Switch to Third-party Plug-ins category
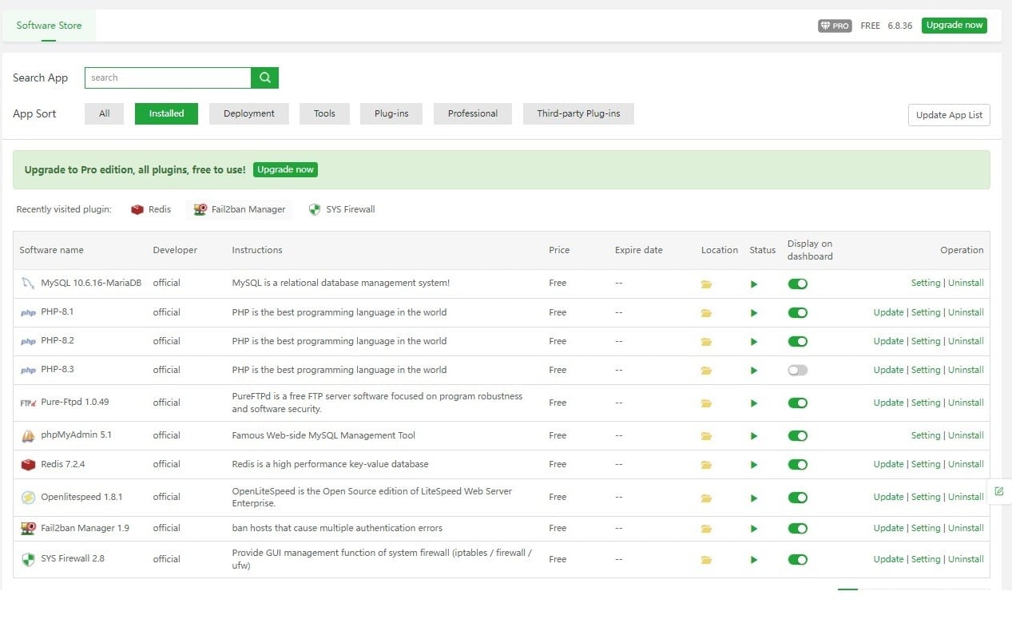The image size is (1012, 627). pyautogui.click(x=578, y=113)
